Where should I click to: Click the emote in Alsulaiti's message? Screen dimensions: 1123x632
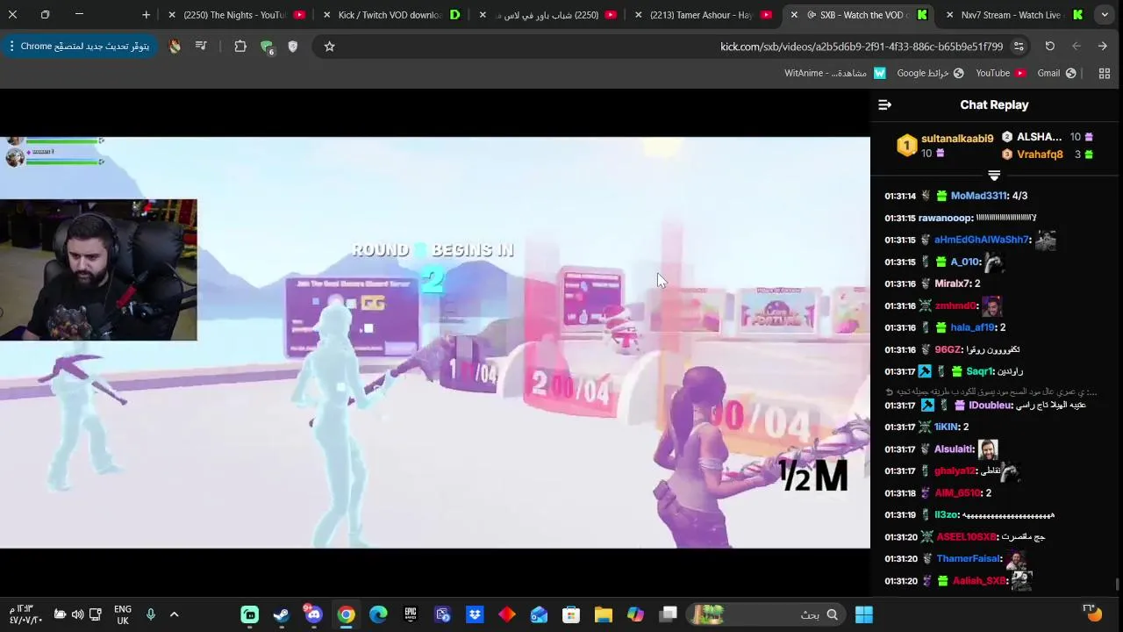point(988,449)
